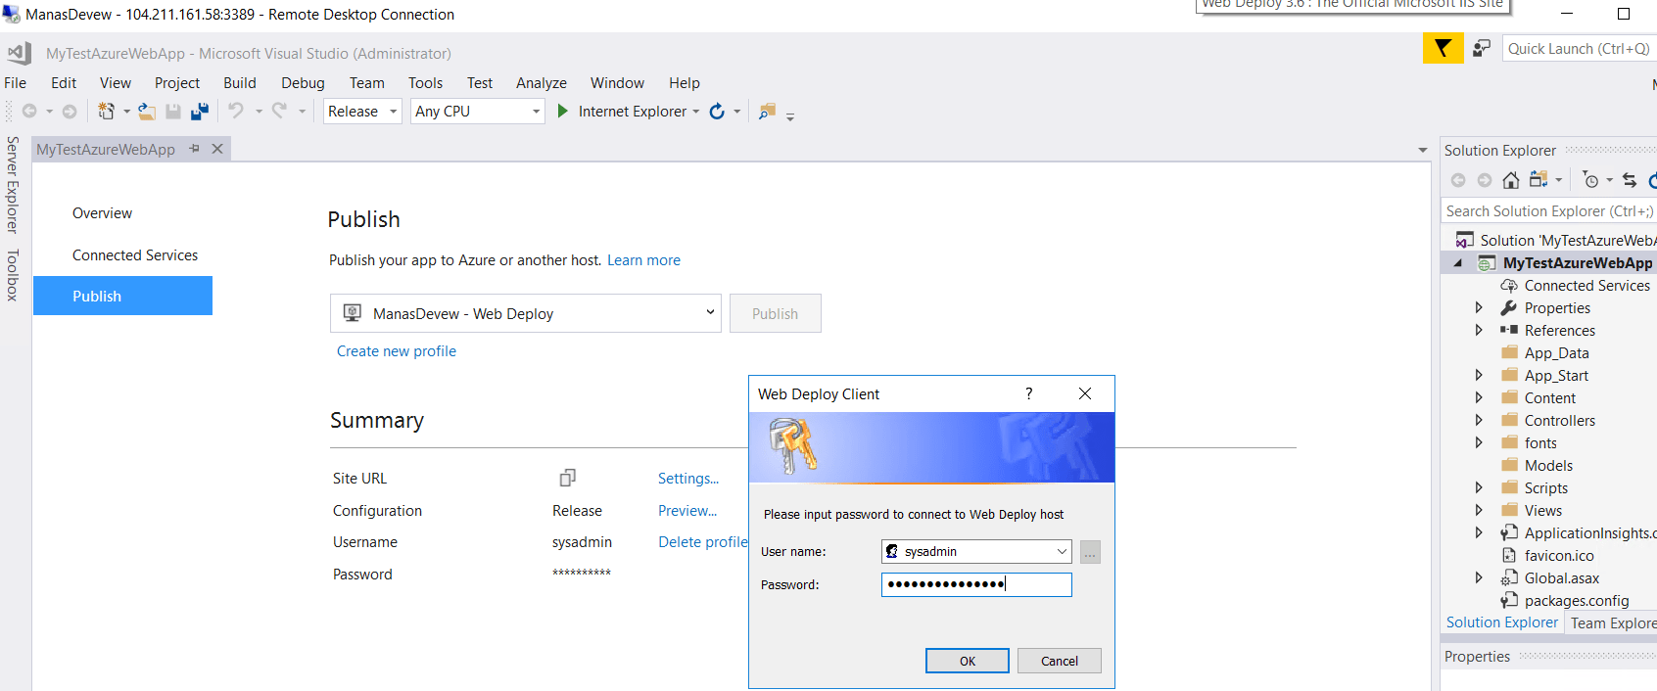This screenshot has height=691, width=1657.
Task: Expand the App_Start folder
Action: point(1479,375)
